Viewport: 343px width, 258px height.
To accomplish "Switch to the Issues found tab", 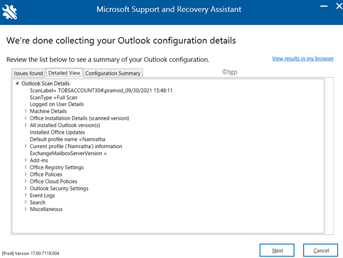I will [x=28, y=74].
